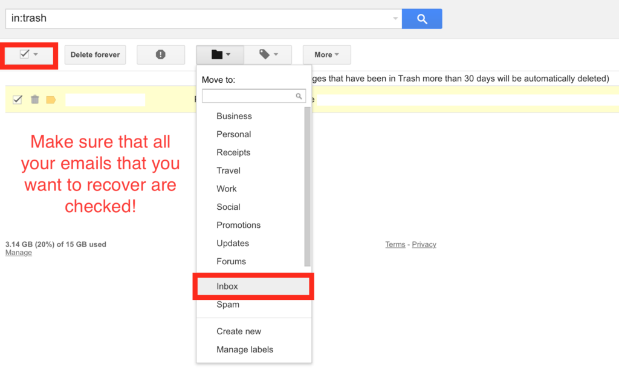Move selected email to Inbox
The height and width of the screenshot is (376, 619).
pos(253,287)
